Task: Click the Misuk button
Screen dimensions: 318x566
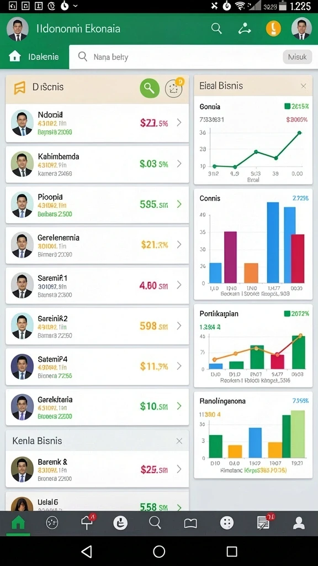Action: click(298, 57)
